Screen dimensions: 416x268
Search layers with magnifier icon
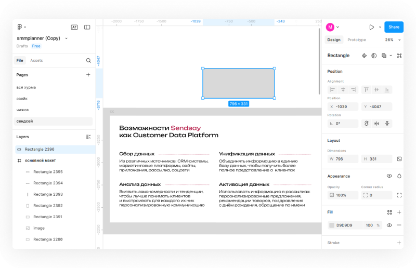tap(88, 60)
